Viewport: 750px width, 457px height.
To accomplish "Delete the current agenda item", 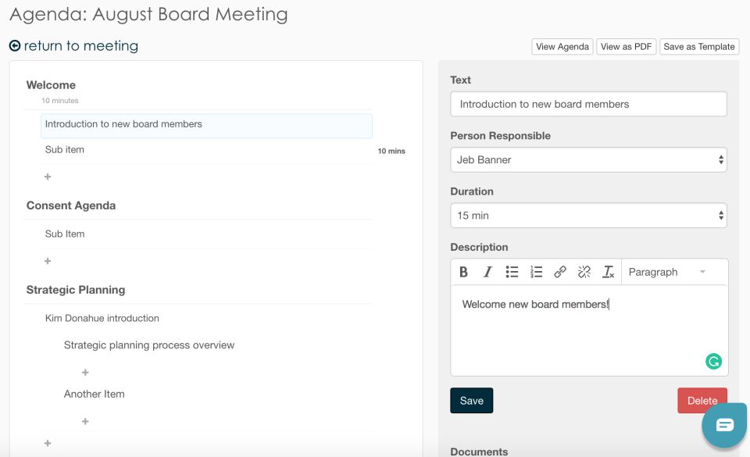I will pyautogui.click(x=702, y=400).
